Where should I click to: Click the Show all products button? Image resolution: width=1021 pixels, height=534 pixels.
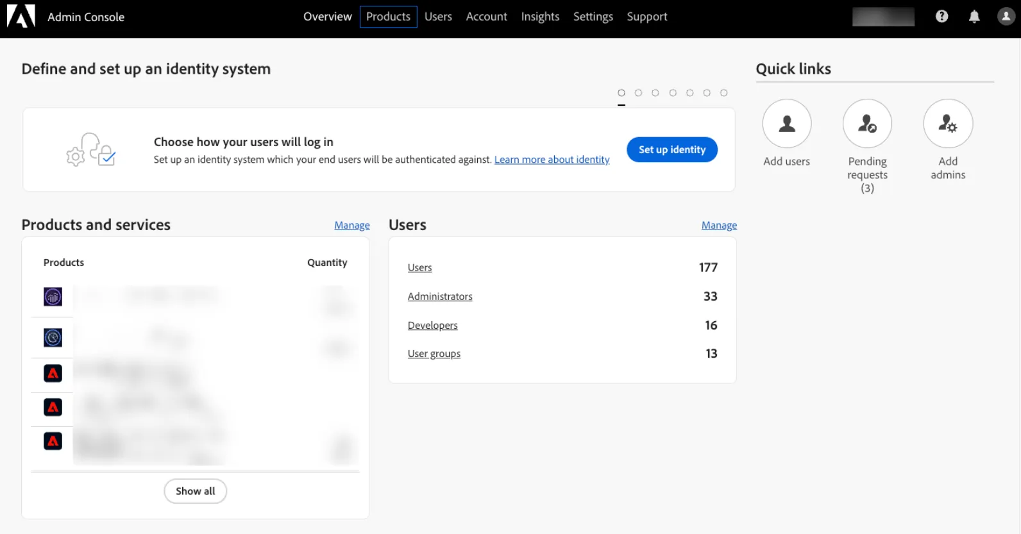[196, 491]
